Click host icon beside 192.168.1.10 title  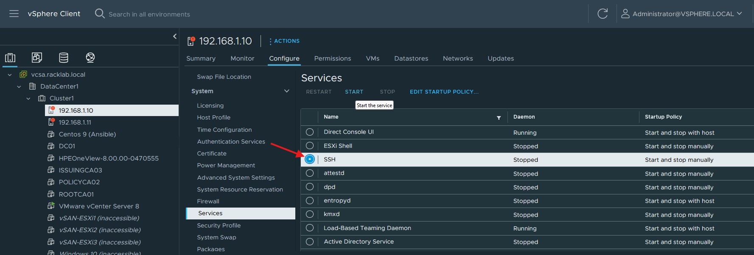point(191,41)
